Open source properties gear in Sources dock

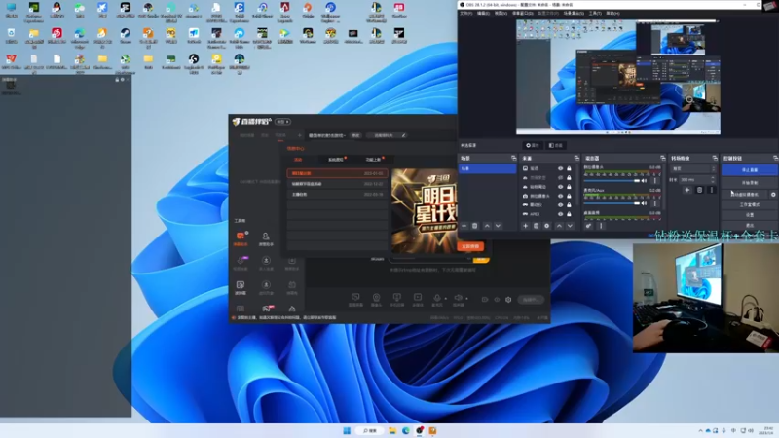pos(547,226)
